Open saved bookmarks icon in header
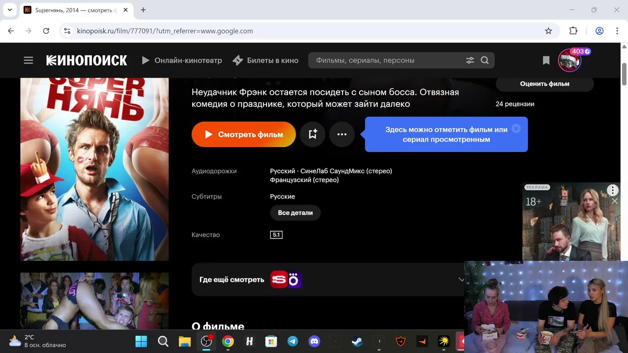Screen dimensions: 628x353 click(x=546, y=60)
